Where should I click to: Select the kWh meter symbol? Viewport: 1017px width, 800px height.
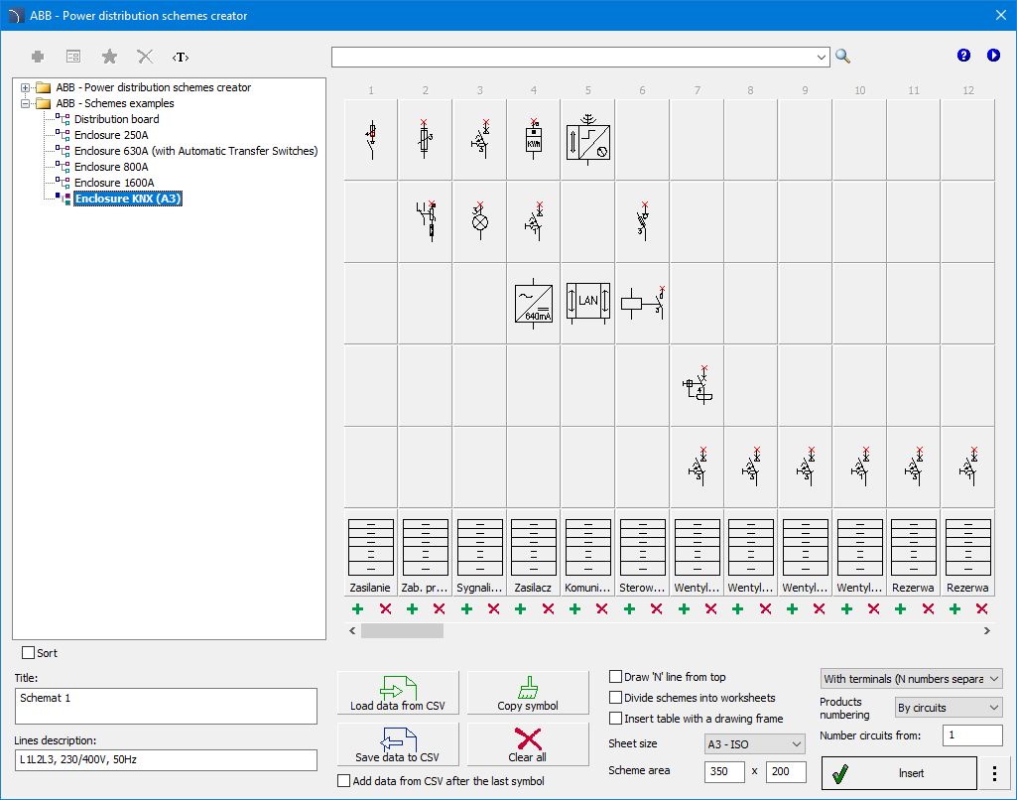pos(534,140)
